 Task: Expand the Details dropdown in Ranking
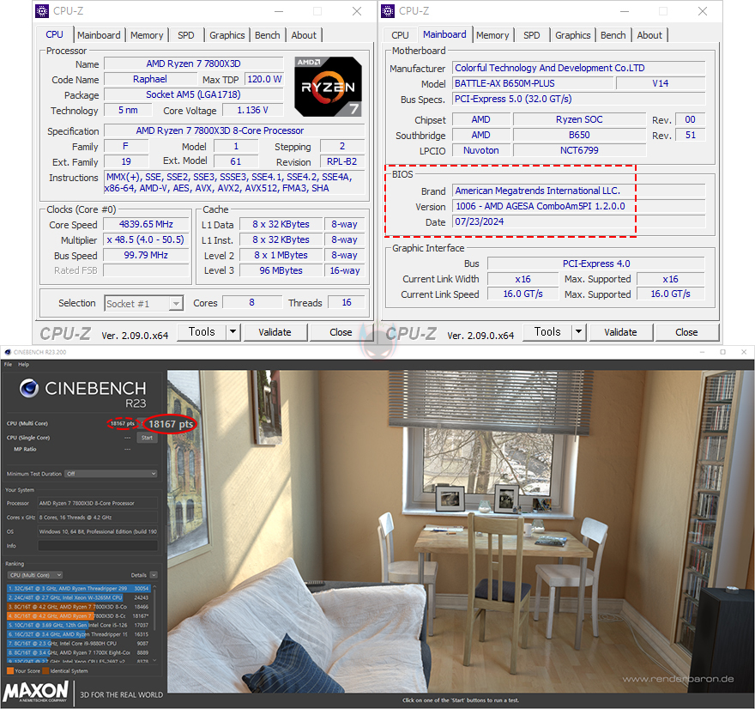tap(154, 575)
